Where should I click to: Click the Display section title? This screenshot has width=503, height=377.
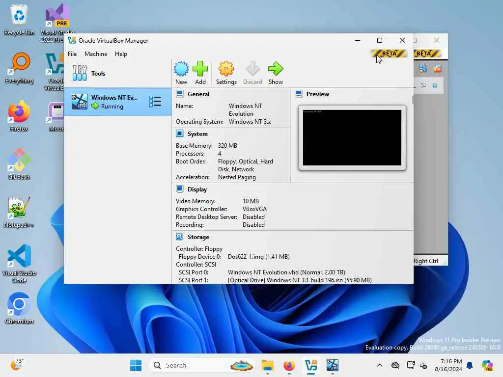point(197,189)
